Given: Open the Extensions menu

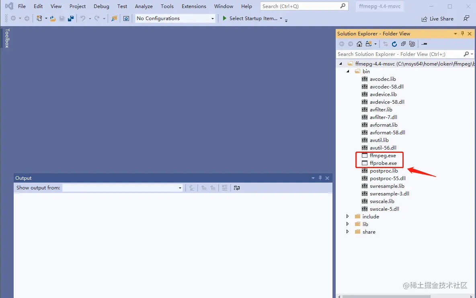Looking at the screenshot, I should [x=194, y=6].
